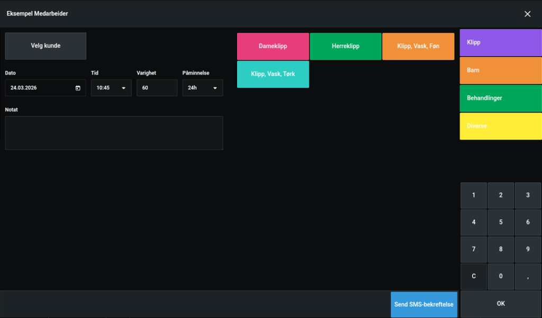Open the Tid time dropdown
This screenshot has width=542, height=318.
coord(111,88)
